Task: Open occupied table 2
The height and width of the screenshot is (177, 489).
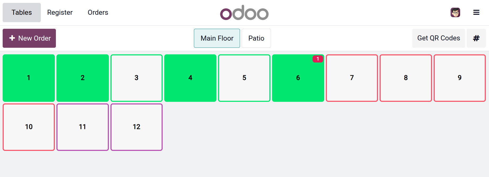Action: click(x=83, y=78)
